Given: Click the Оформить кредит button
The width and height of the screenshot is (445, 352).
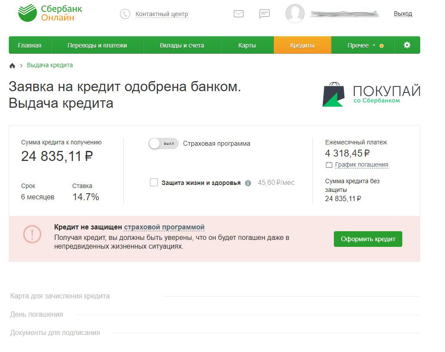Looking at the screenshot, I should tap(368, 239).
